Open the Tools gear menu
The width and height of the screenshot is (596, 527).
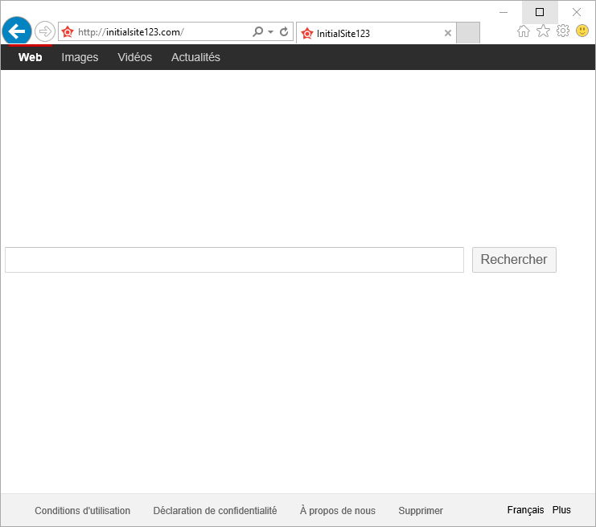[563, 31]
